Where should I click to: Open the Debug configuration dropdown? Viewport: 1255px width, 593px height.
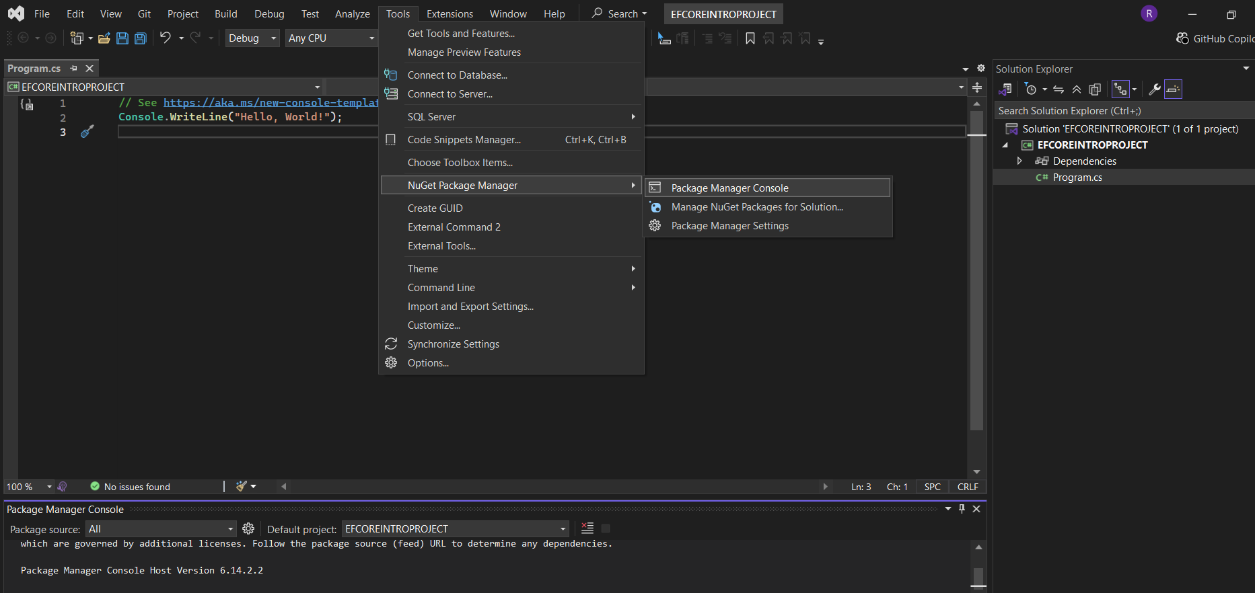click(x=252, y=38)
